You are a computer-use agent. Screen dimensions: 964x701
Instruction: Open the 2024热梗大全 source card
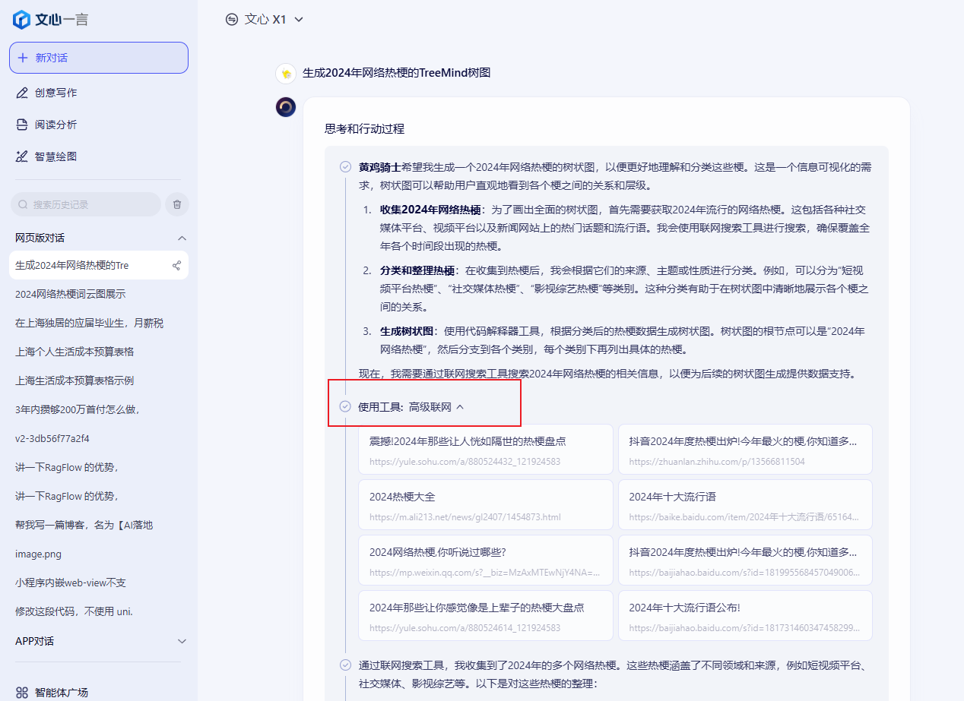pos(486,505)
